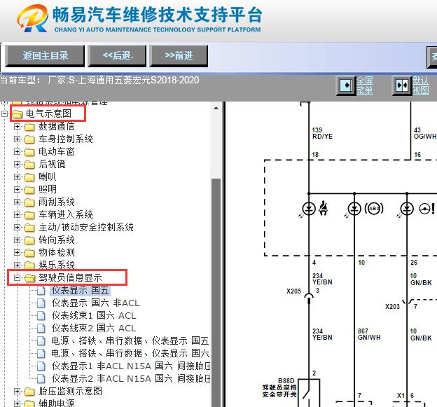This screenshot has height=407, width=437.
Task: Collapse the 驾驶员信息显示 node
Action: (17, 277)
